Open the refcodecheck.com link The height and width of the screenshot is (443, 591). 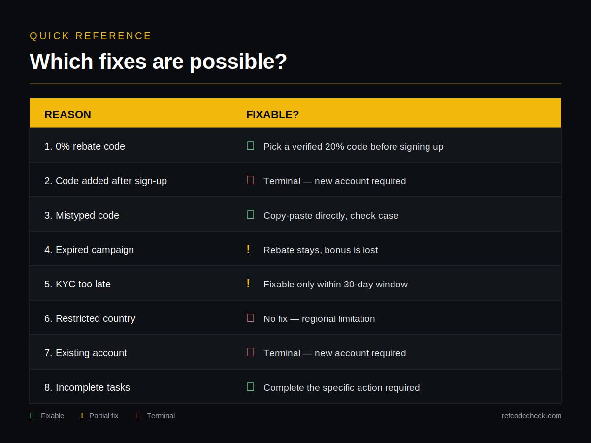pos(531,416)
